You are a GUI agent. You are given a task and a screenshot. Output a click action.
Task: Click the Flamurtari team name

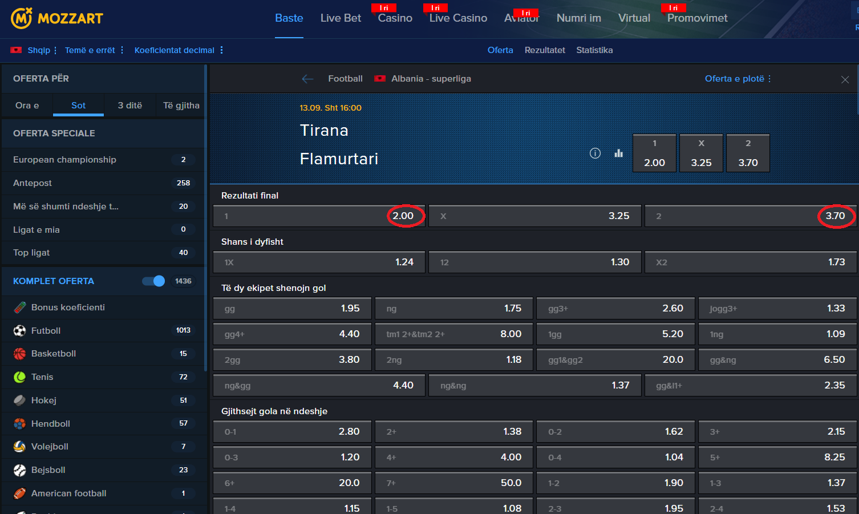click(339, 159)
